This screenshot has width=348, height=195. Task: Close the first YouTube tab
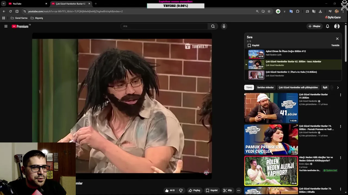tap(46, 4)
